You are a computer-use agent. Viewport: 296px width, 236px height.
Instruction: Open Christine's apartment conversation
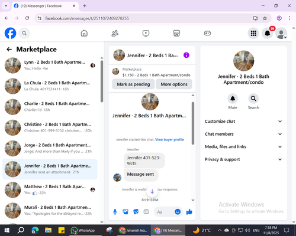point(50,127)
